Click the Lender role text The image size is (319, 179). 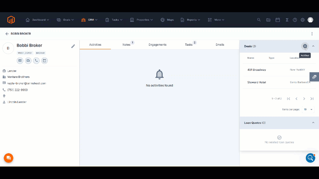12,71
